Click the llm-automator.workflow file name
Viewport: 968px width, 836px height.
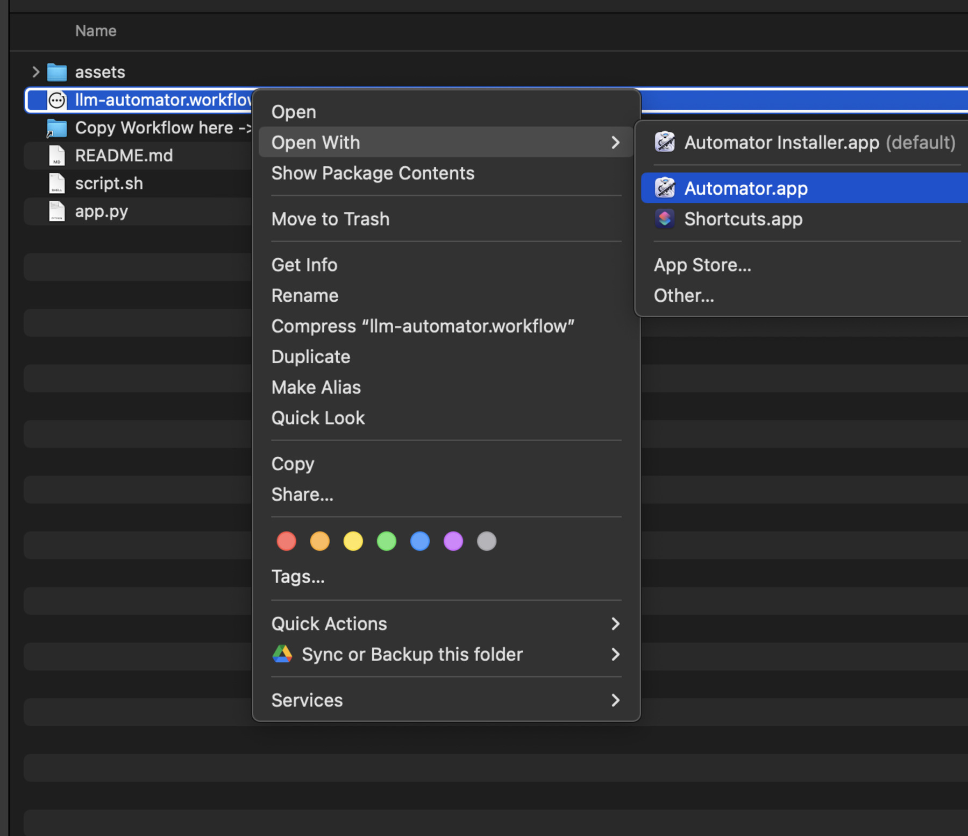tap(163, 100)
